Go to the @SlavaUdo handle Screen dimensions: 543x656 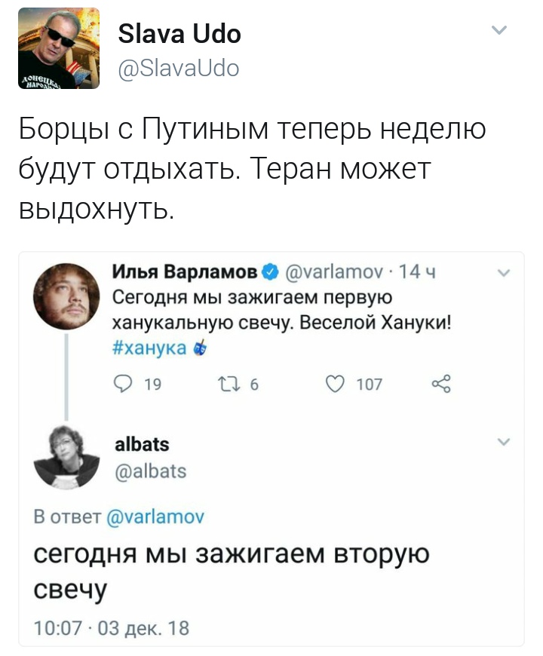179,69
